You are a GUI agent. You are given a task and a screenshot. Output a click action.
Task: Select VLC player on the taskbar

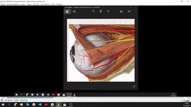coord(58,104)
